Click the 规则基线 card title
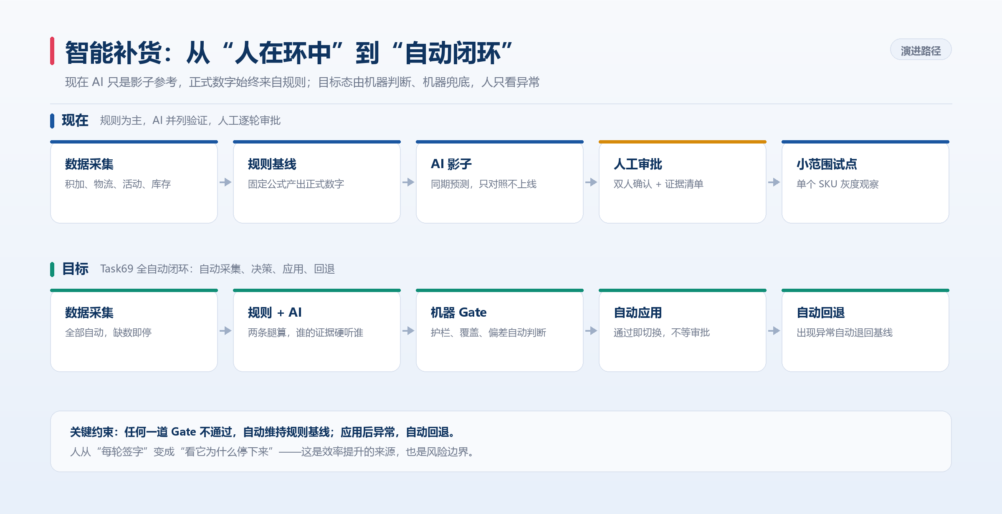The height and width of the screenshot is (514, 1002). [272, 164]
